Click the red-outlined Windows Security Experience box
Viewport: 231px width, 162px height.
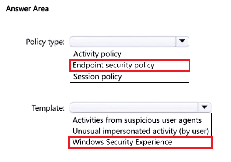140,143
